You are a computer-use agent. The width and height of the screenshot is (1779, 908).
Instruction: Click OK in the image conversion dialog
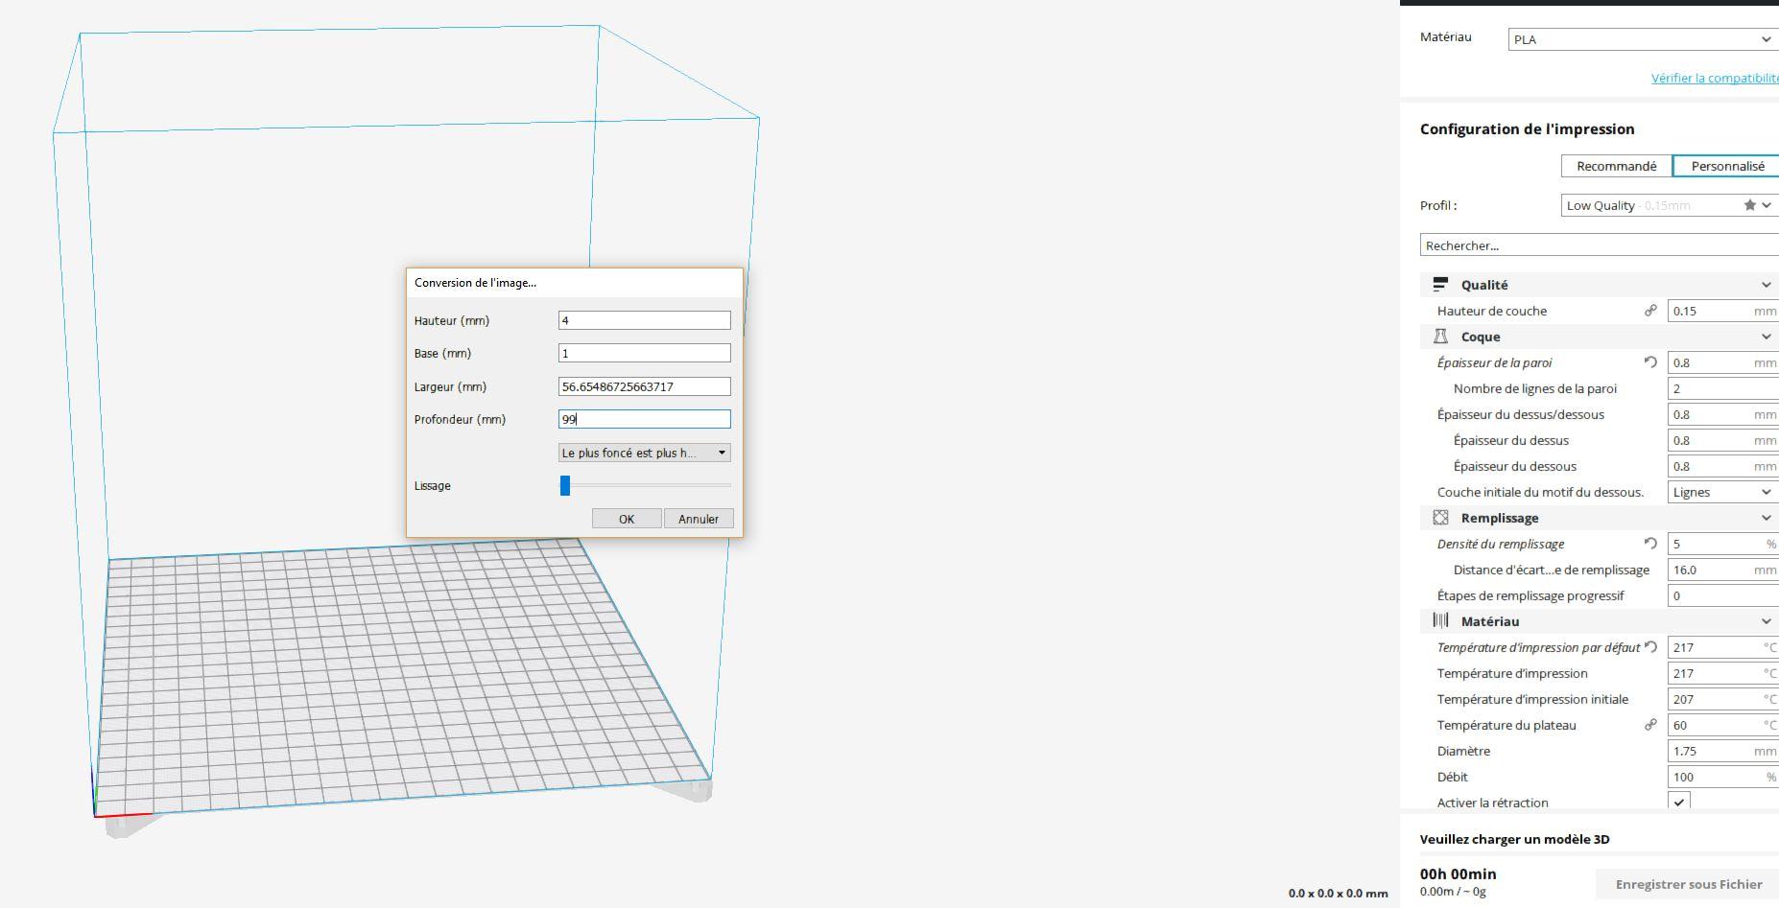(627, 519)
